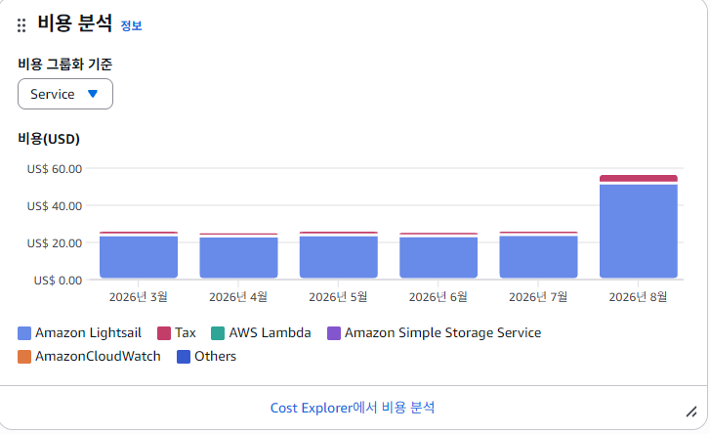This screenshot has width=710, height=434.
Task: Select the 2026년 3월 bar
Action: [x=139, y=257]
